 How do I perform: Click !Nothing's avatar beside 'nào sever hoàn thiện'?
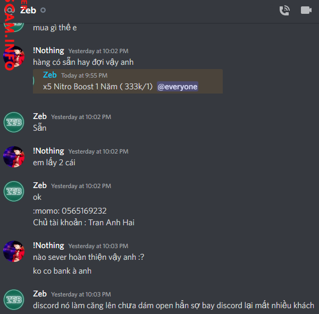[x=14, y=251]
